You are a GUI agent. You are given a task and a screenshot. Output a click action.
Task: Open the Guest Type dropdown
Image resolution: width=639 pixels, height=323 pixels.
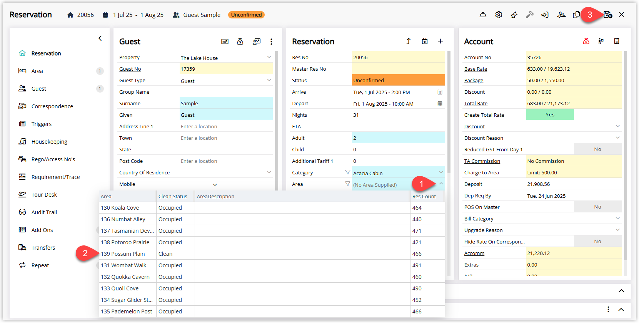coord(269,80)
